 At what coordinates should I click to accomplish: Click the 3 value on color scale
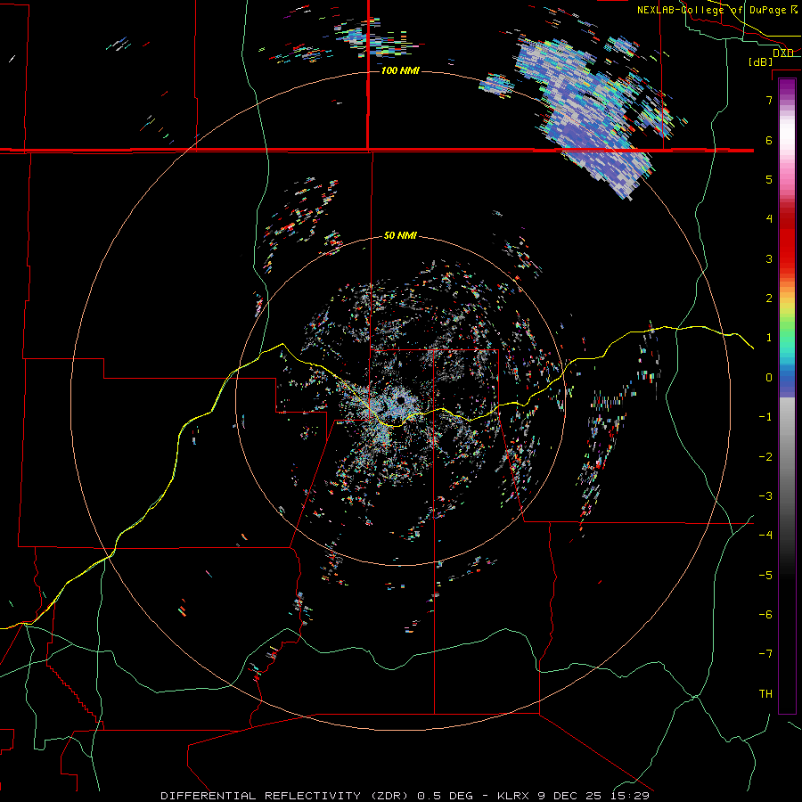pos(769,258)
